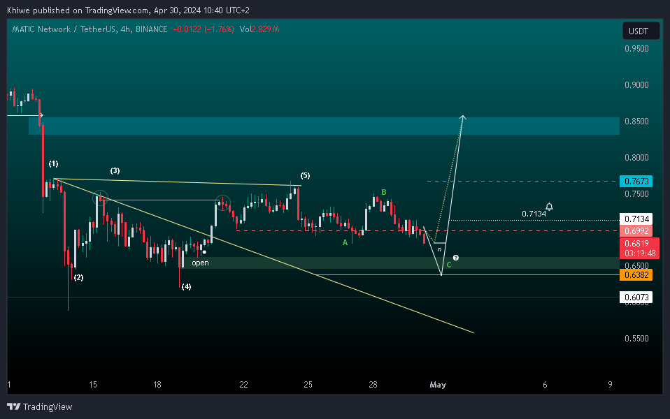Click the 4h, BINANCE interval text
Image resolution: width=670 pixels, height=419 pixels.
point(144,29)
